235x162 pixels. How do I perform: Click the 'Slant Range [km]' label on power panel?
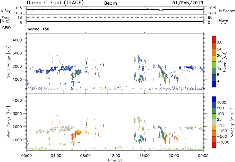pos(8,62)
